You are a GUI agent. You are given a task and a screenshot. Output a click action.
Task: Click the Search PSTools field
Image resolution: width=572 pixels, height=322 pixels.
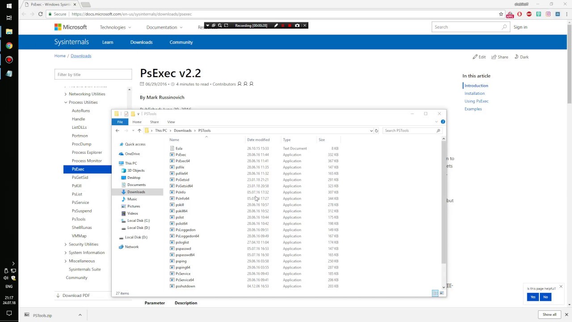[x=410, y=131]
